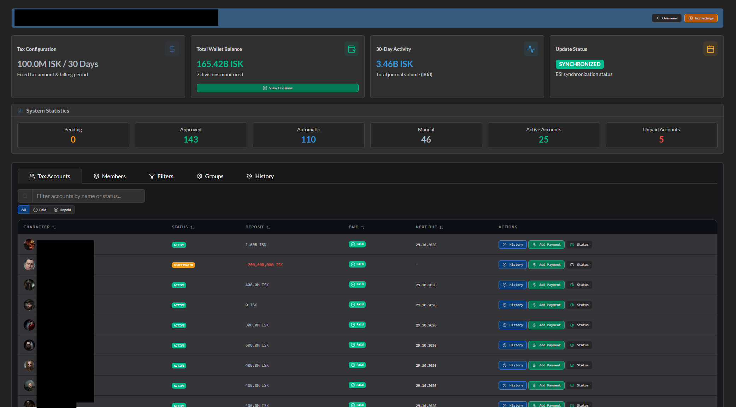This screenshot has height=408, width=736.
Task: Add Payment for the 300.0M ISK account
Action: click(x=546, y=325)
